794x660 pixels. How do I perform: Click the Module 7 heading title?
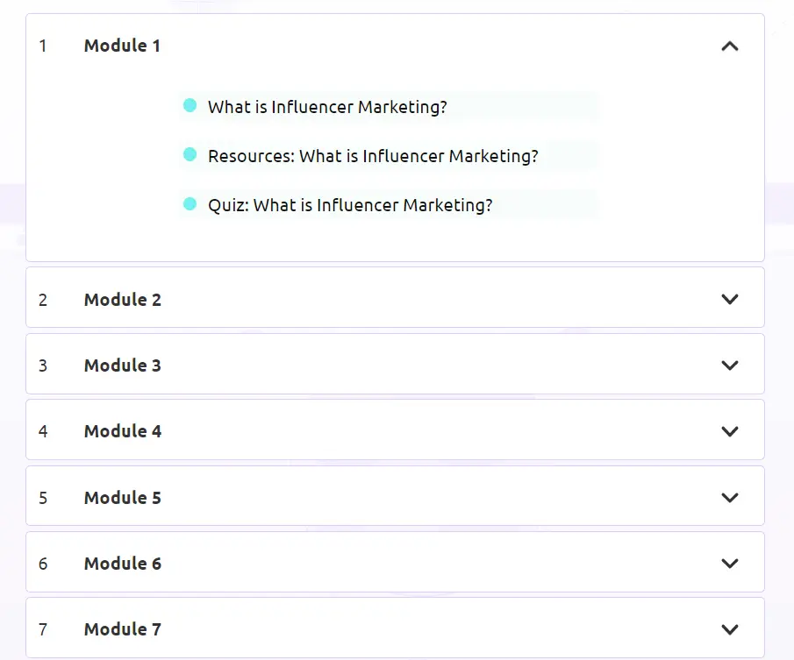click(123, 629)
